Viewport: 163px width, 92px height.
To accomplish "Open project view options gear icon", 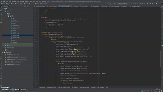I will pos(30,6).
